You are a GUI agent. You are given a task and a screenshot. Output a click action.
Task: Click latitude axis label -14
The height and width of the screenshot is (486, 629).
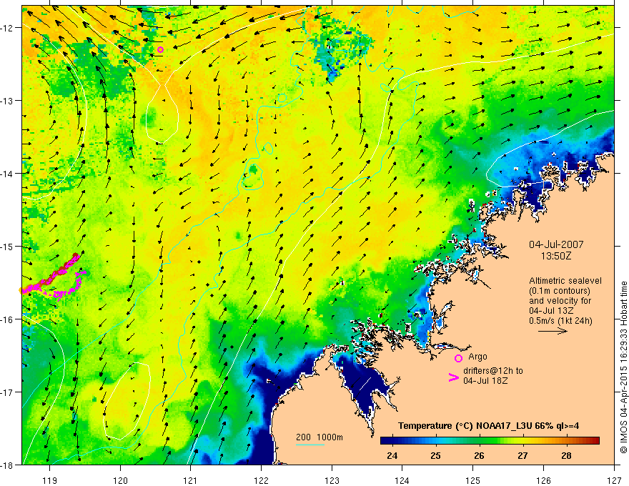7,174
